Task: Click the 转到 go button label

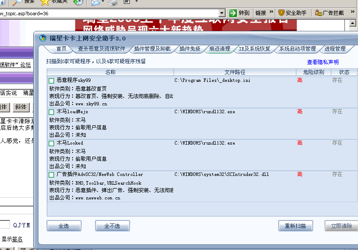Action: point(244,13)
